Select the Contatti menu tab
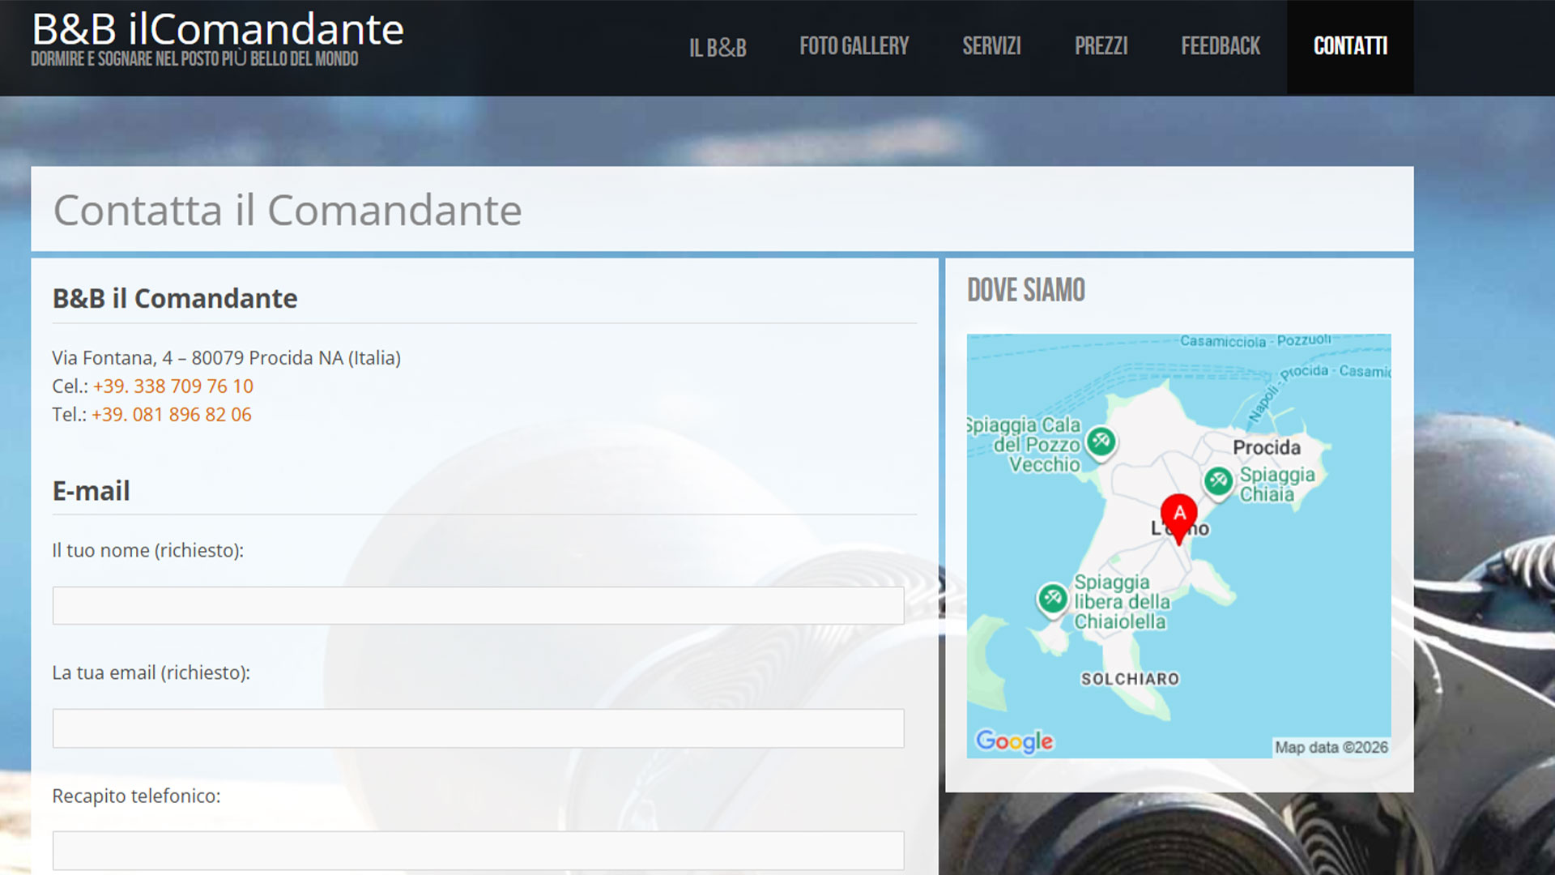1555x875 pixels. click(1350, 47)
